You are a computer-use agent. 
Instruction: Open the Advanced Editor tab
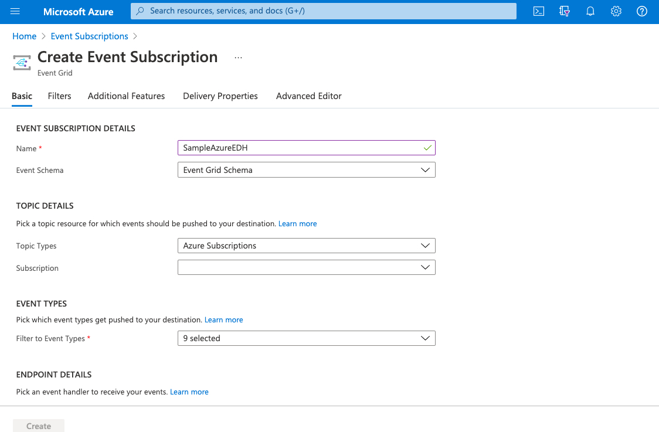click(x=308, y=96)
